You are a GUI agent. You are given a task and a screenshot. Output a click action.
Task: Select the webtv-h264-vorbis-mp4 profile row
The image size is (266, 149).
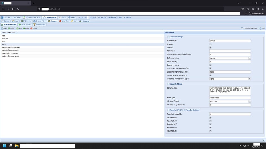[x=82, y=53]
